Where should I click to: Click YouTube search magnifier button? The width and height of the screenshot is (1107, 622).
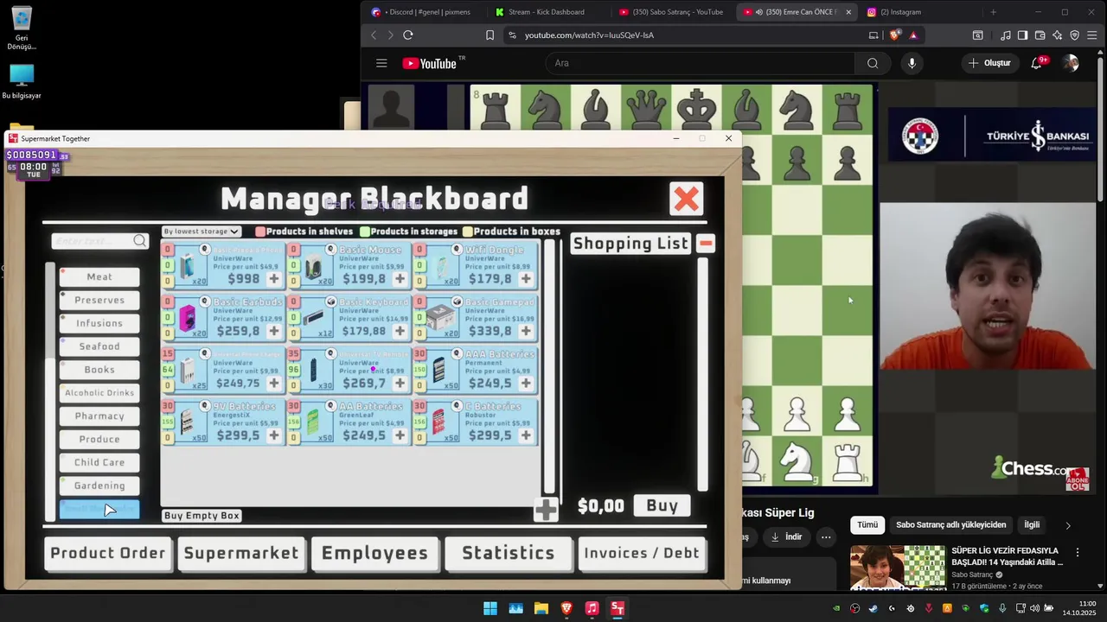click(873, 63)
